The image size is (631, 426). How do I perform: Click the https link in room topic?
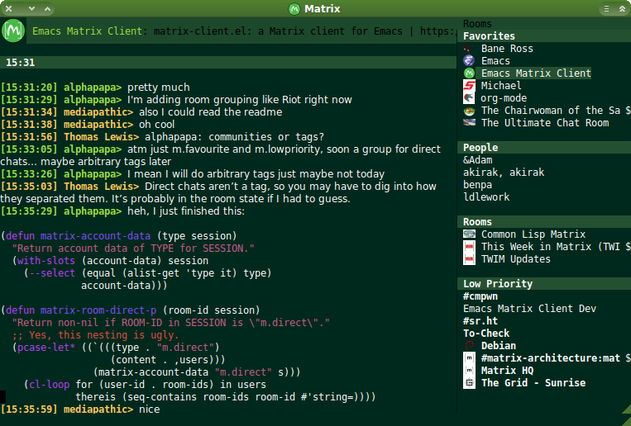pyautogui.click(x=437, y=31)
